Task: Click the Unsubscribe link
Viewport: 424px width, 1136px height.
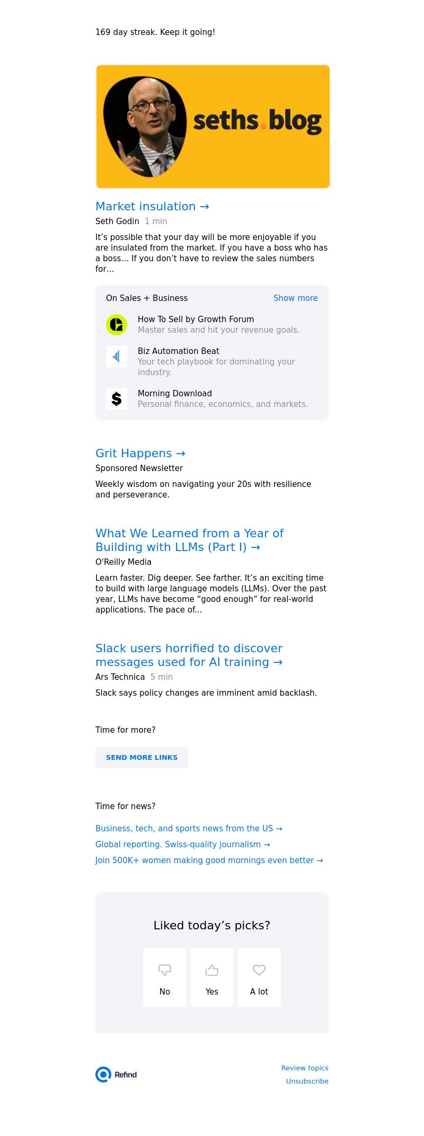Action: (307, 1081)
